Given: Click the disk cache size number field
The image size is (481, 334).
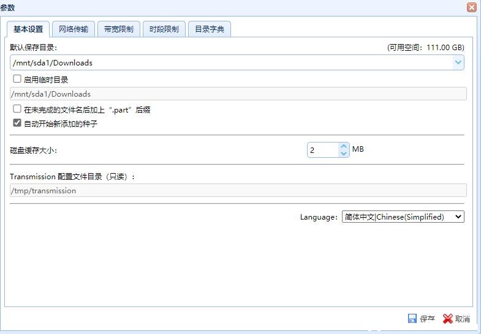Looking at the screenshot, I should 322,150.
